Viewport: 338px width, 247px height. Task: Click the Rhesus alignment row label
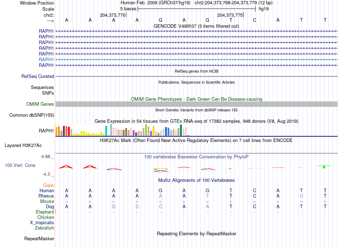click(46, 196)
